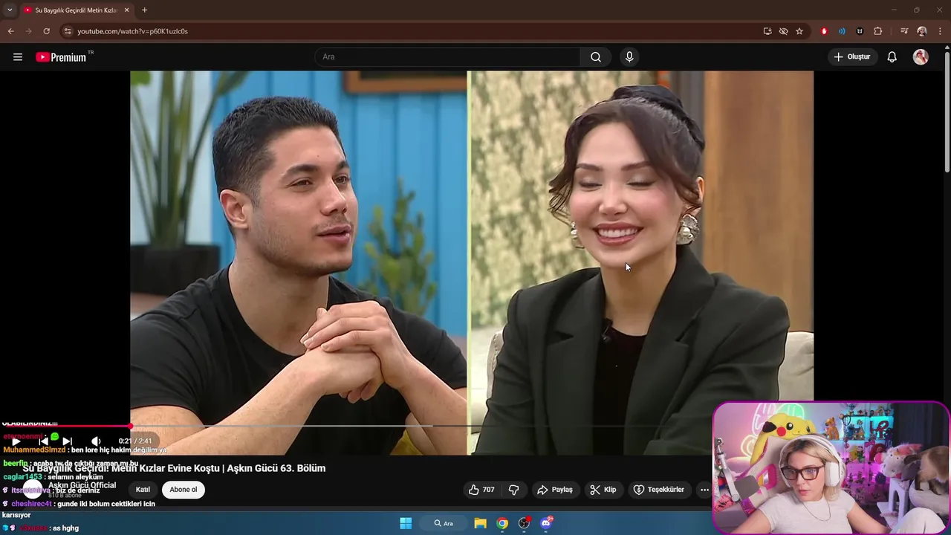The width and height of the screenshot is (951, 535).
Task: Click the video title Aşkın Gücü 63. Bölüm
Action: (174, 468)
